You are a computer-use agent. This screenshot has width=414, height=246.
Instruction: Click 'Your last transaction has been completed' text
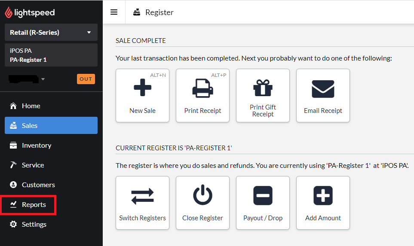click(x=178, y=58)
